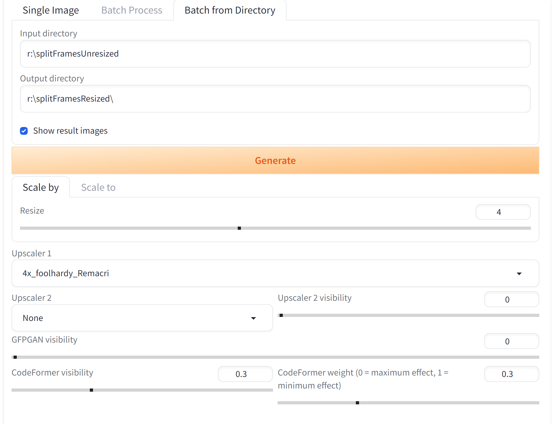Click the Input directory text field
Viewport: 552px width, 424px height.
coord(275,54)
